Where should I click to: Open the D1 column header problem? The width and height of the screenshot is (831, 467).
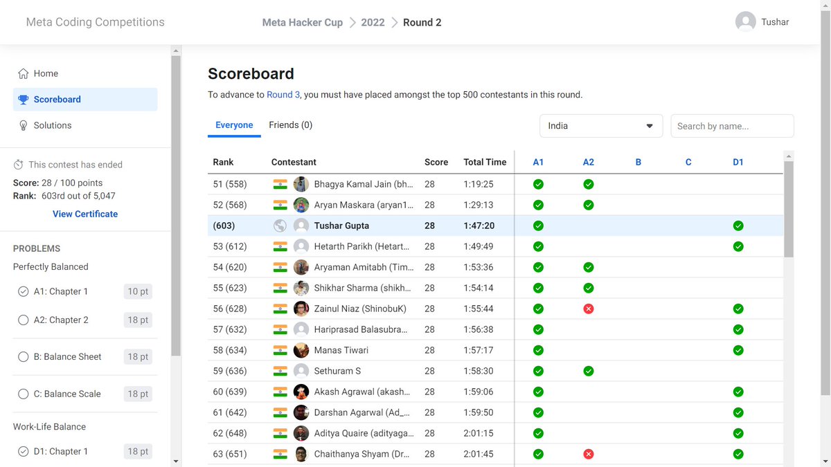pyautogui.click(x=738, y=162)
